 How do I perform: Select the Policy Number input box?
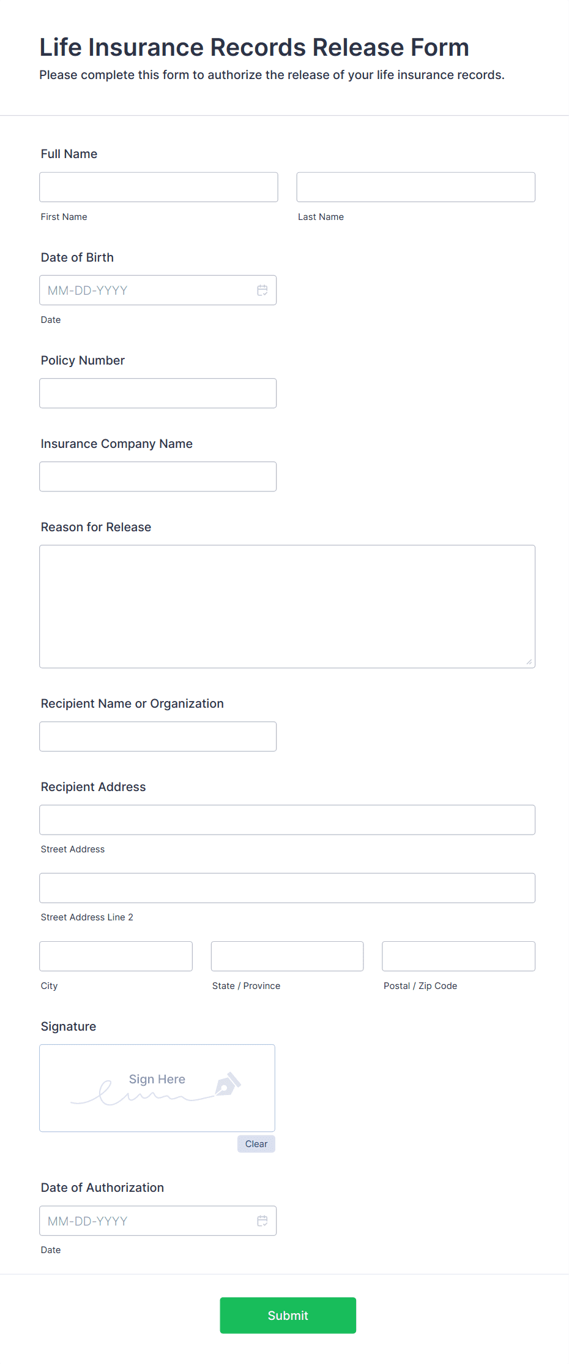[x=157, y=393]
